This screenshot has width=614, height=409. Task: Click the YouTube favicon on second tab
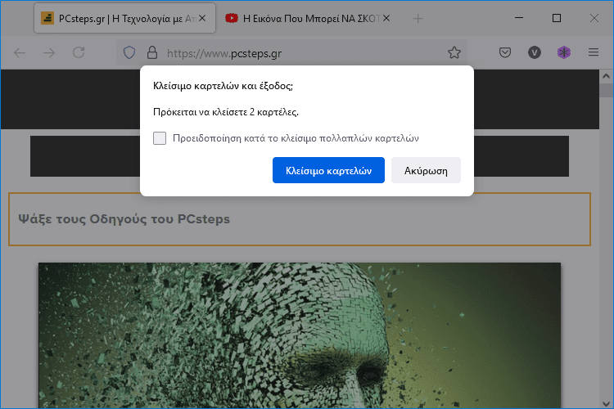point(232,18)
